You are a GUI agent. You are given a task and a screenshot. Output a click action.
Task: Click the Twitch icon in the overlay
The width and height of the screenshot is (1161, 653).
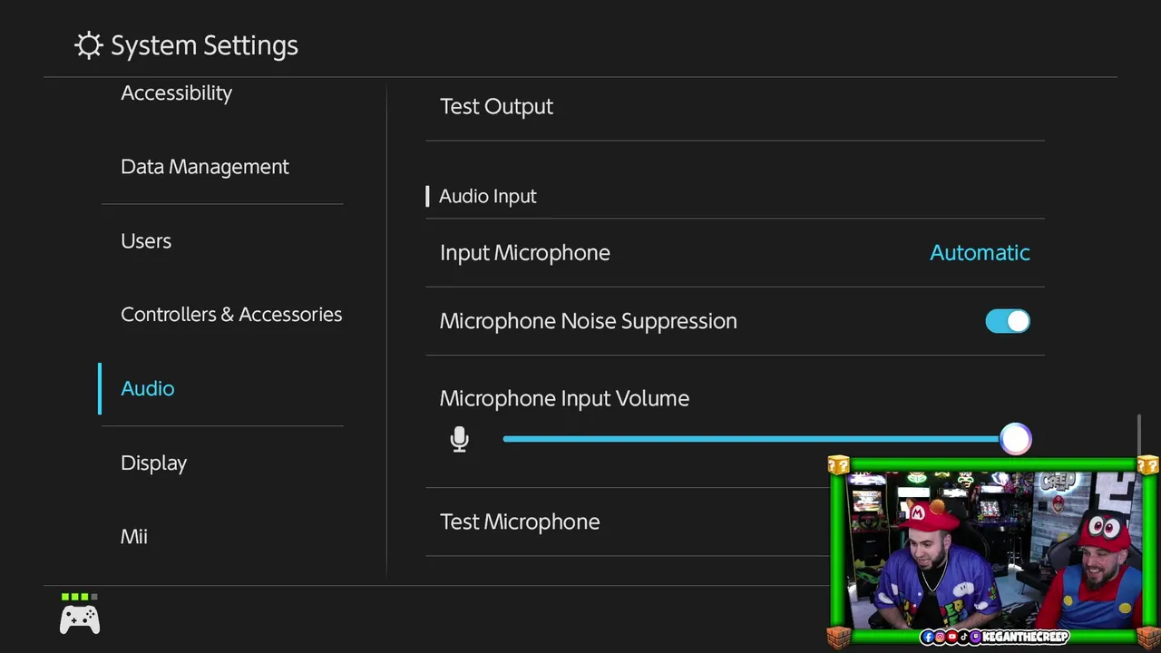tap(975, 638)
